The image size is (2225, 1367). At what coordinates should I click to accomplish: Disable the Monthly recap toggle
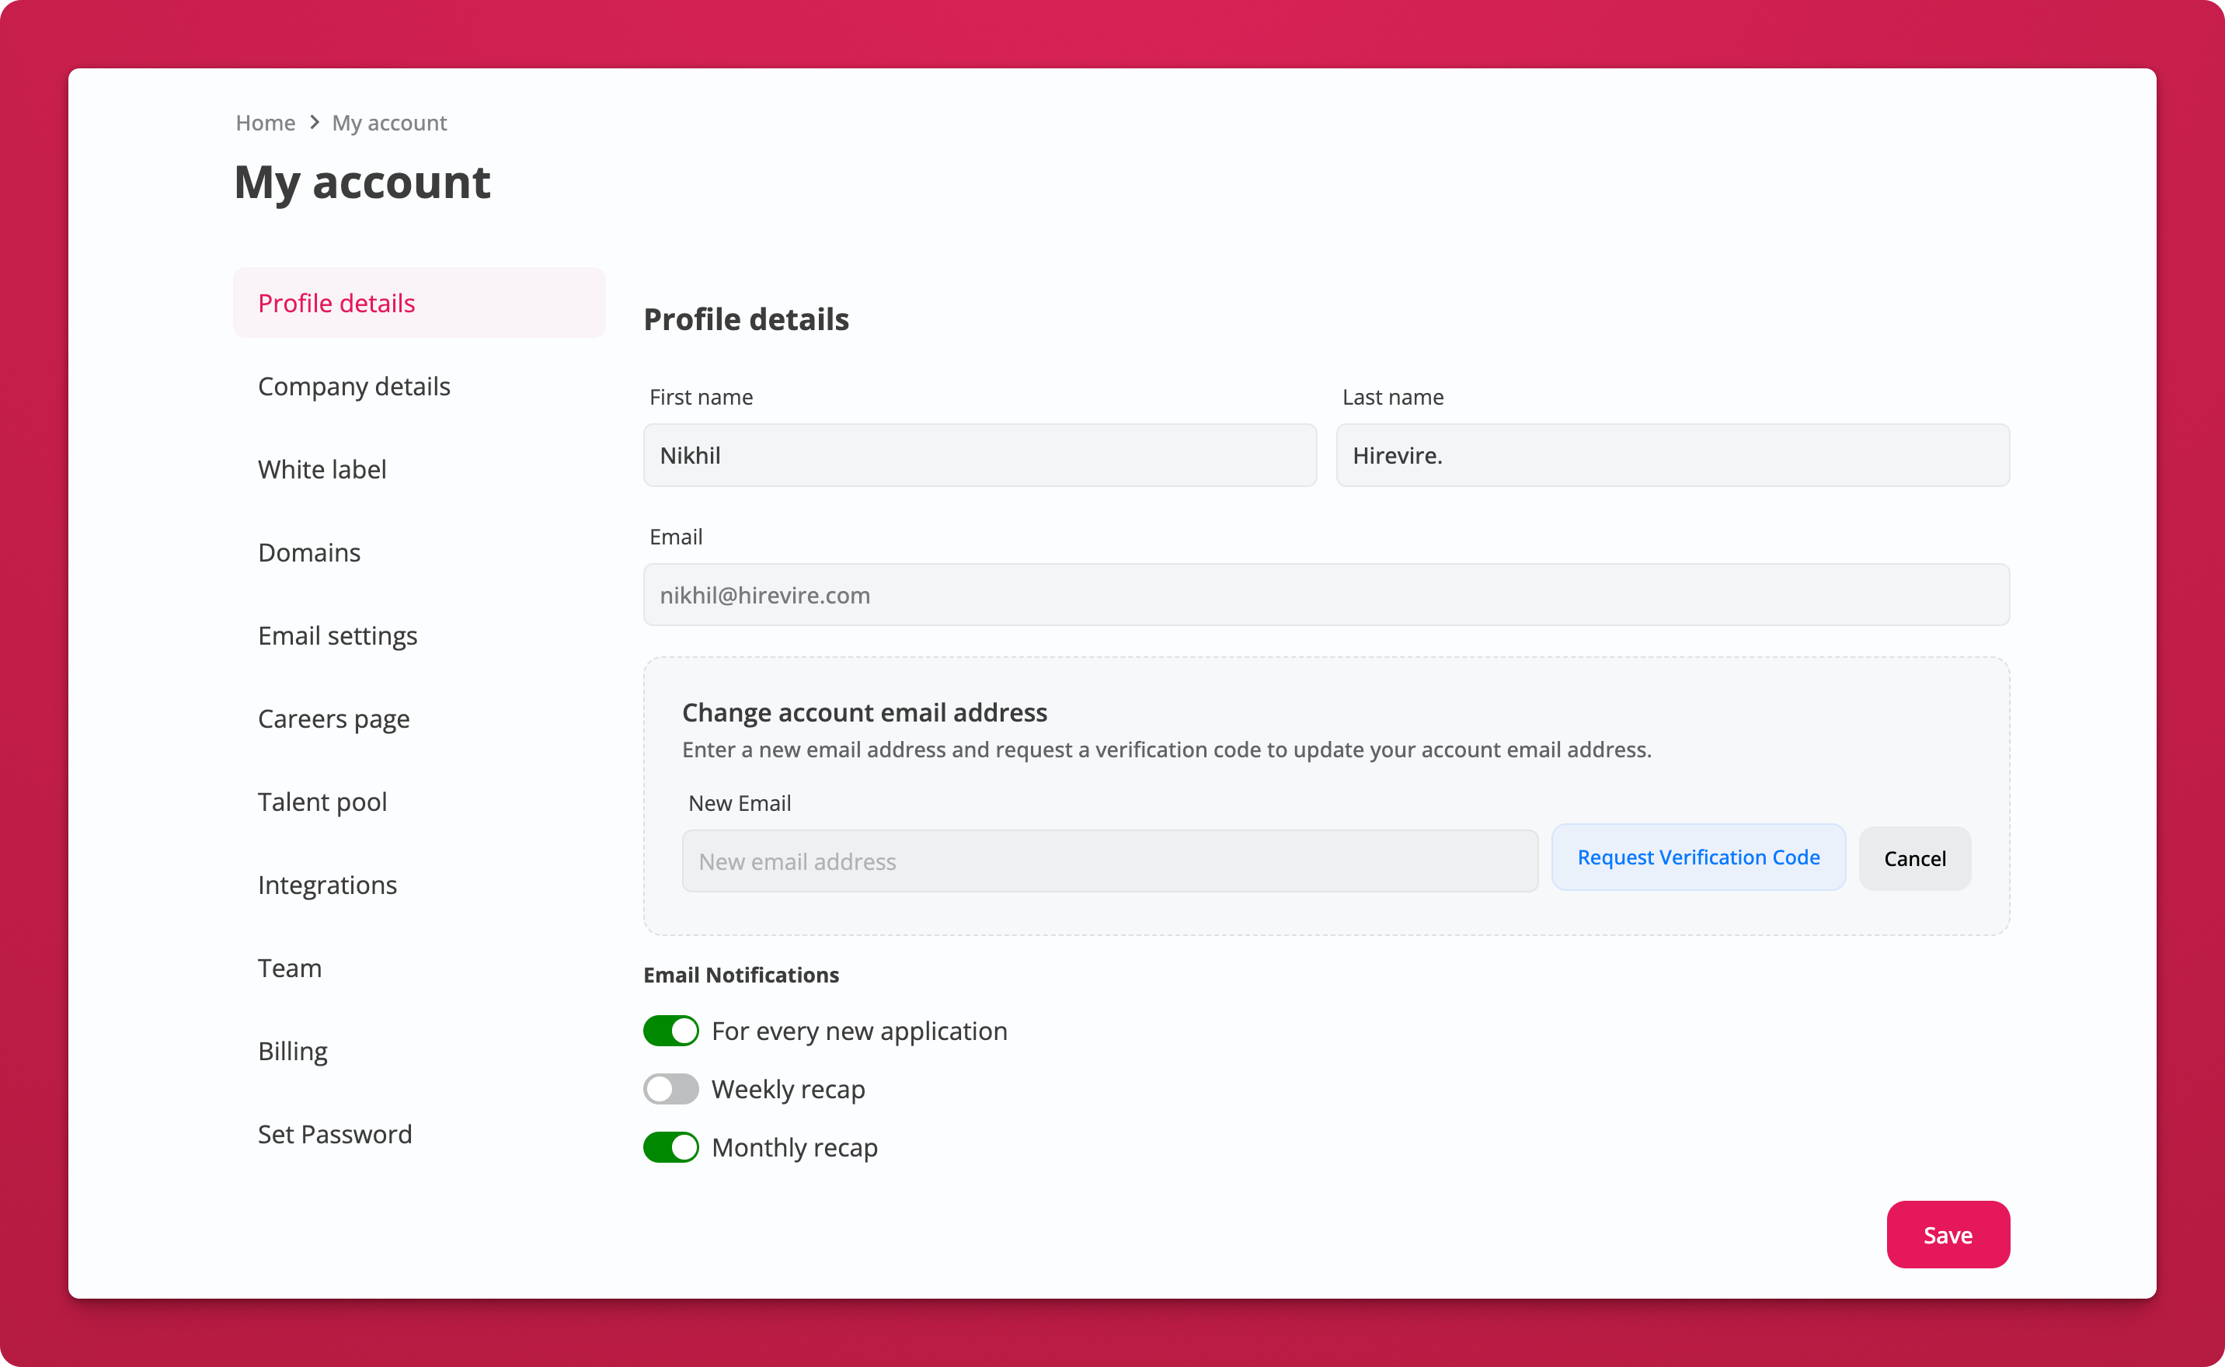tap(671, 1147)
